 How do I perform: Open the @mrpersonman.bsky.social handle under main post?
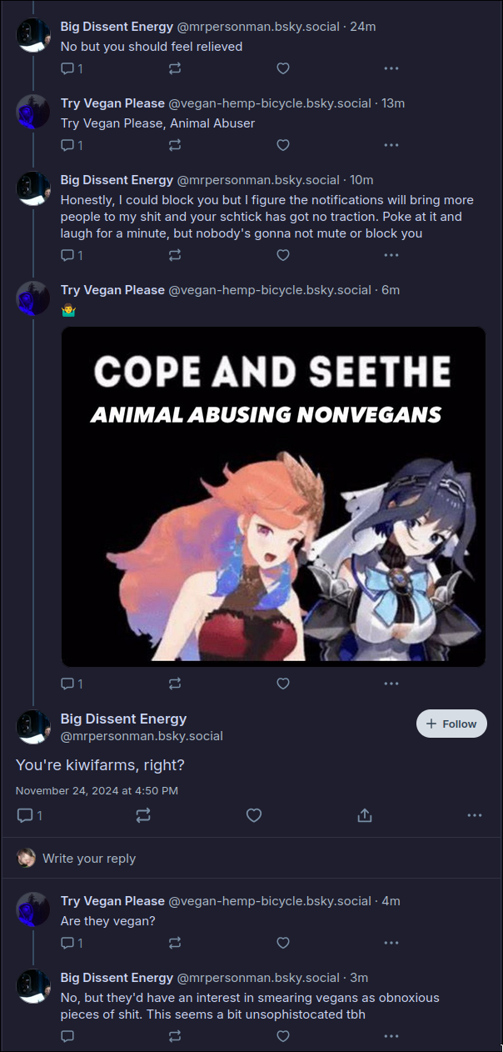coord(142,736)
